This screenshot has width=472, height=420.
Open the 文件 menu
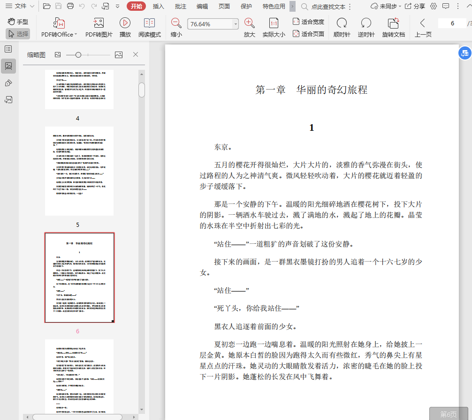pos(20,6)
